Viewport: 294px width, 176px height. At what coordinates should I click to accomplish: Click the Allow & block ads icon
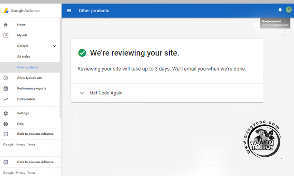coord(6,78)
